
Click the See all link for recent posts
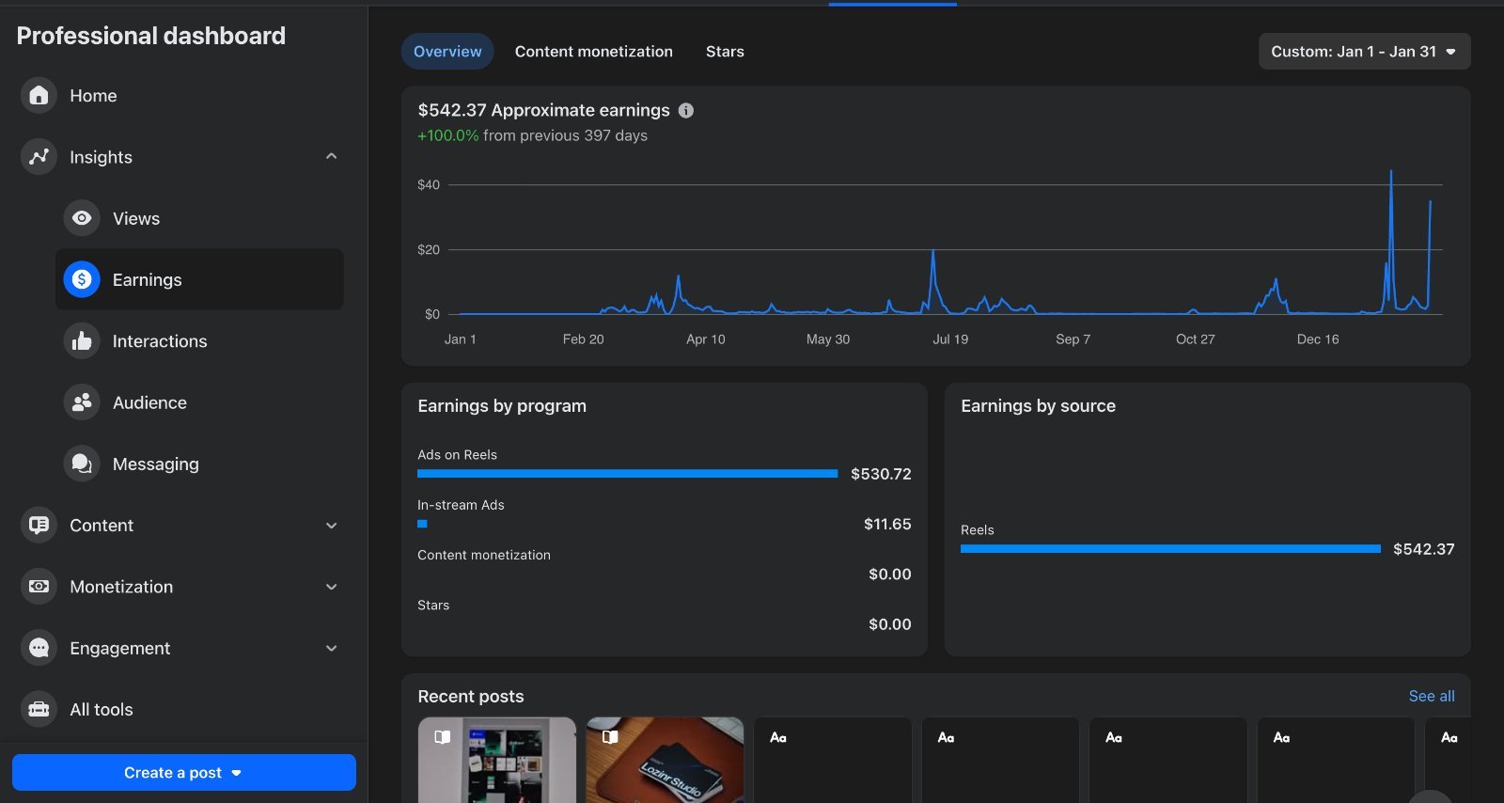click(1432, 696)
